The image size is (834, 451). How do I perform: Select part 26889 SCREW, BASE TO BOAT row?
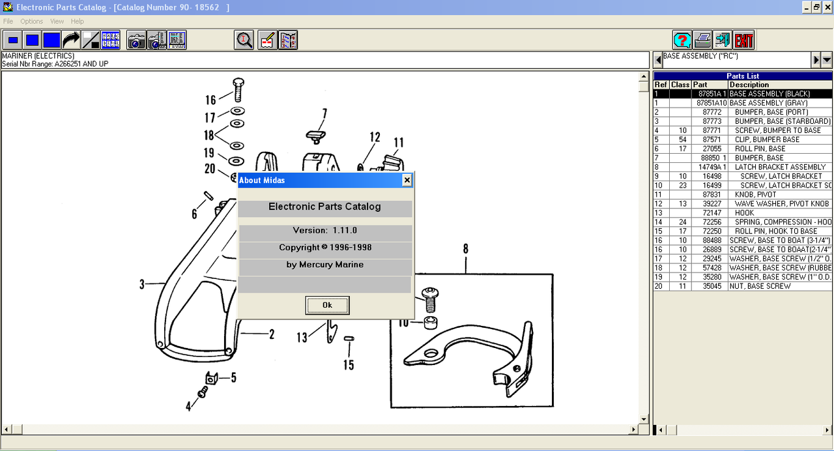(x=743, y=249)
